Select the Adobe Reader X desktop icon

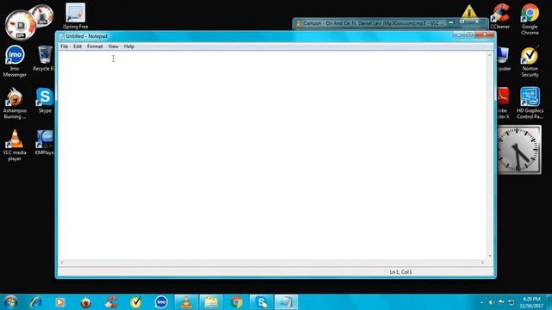(503, 103)
